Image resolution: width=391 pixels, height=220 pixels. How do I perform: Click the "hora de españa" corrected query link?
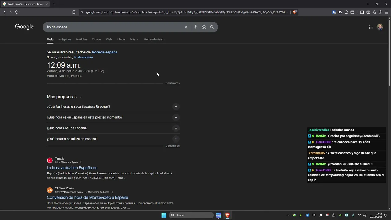point(104,52)
